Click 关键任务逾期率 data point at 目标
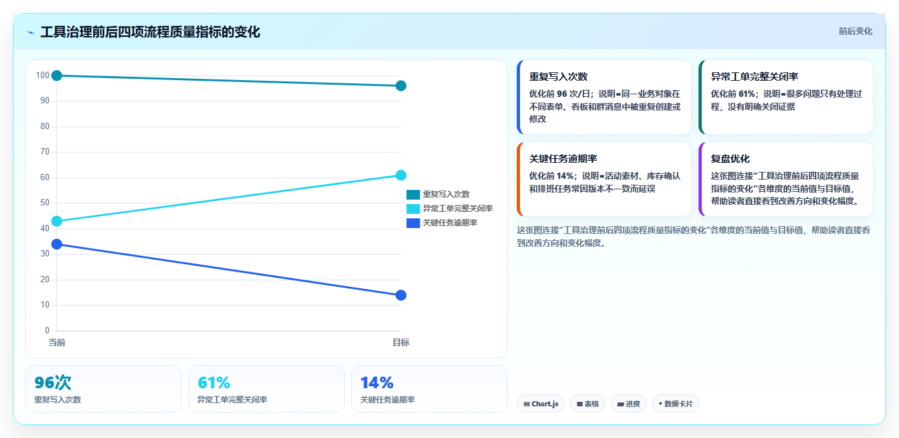 coord(401,295)
